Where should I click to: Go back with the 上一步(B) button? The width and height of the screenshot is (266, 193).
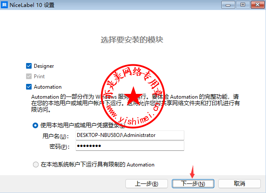(146, 183)
